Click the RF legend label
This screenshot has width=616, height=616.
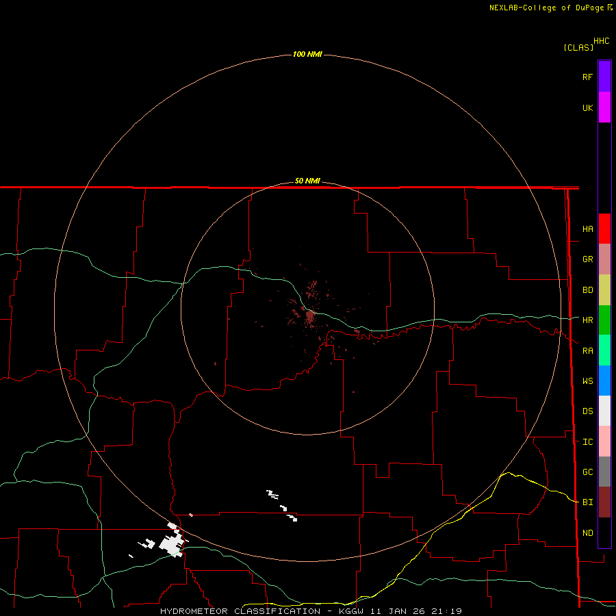point(587,77)
